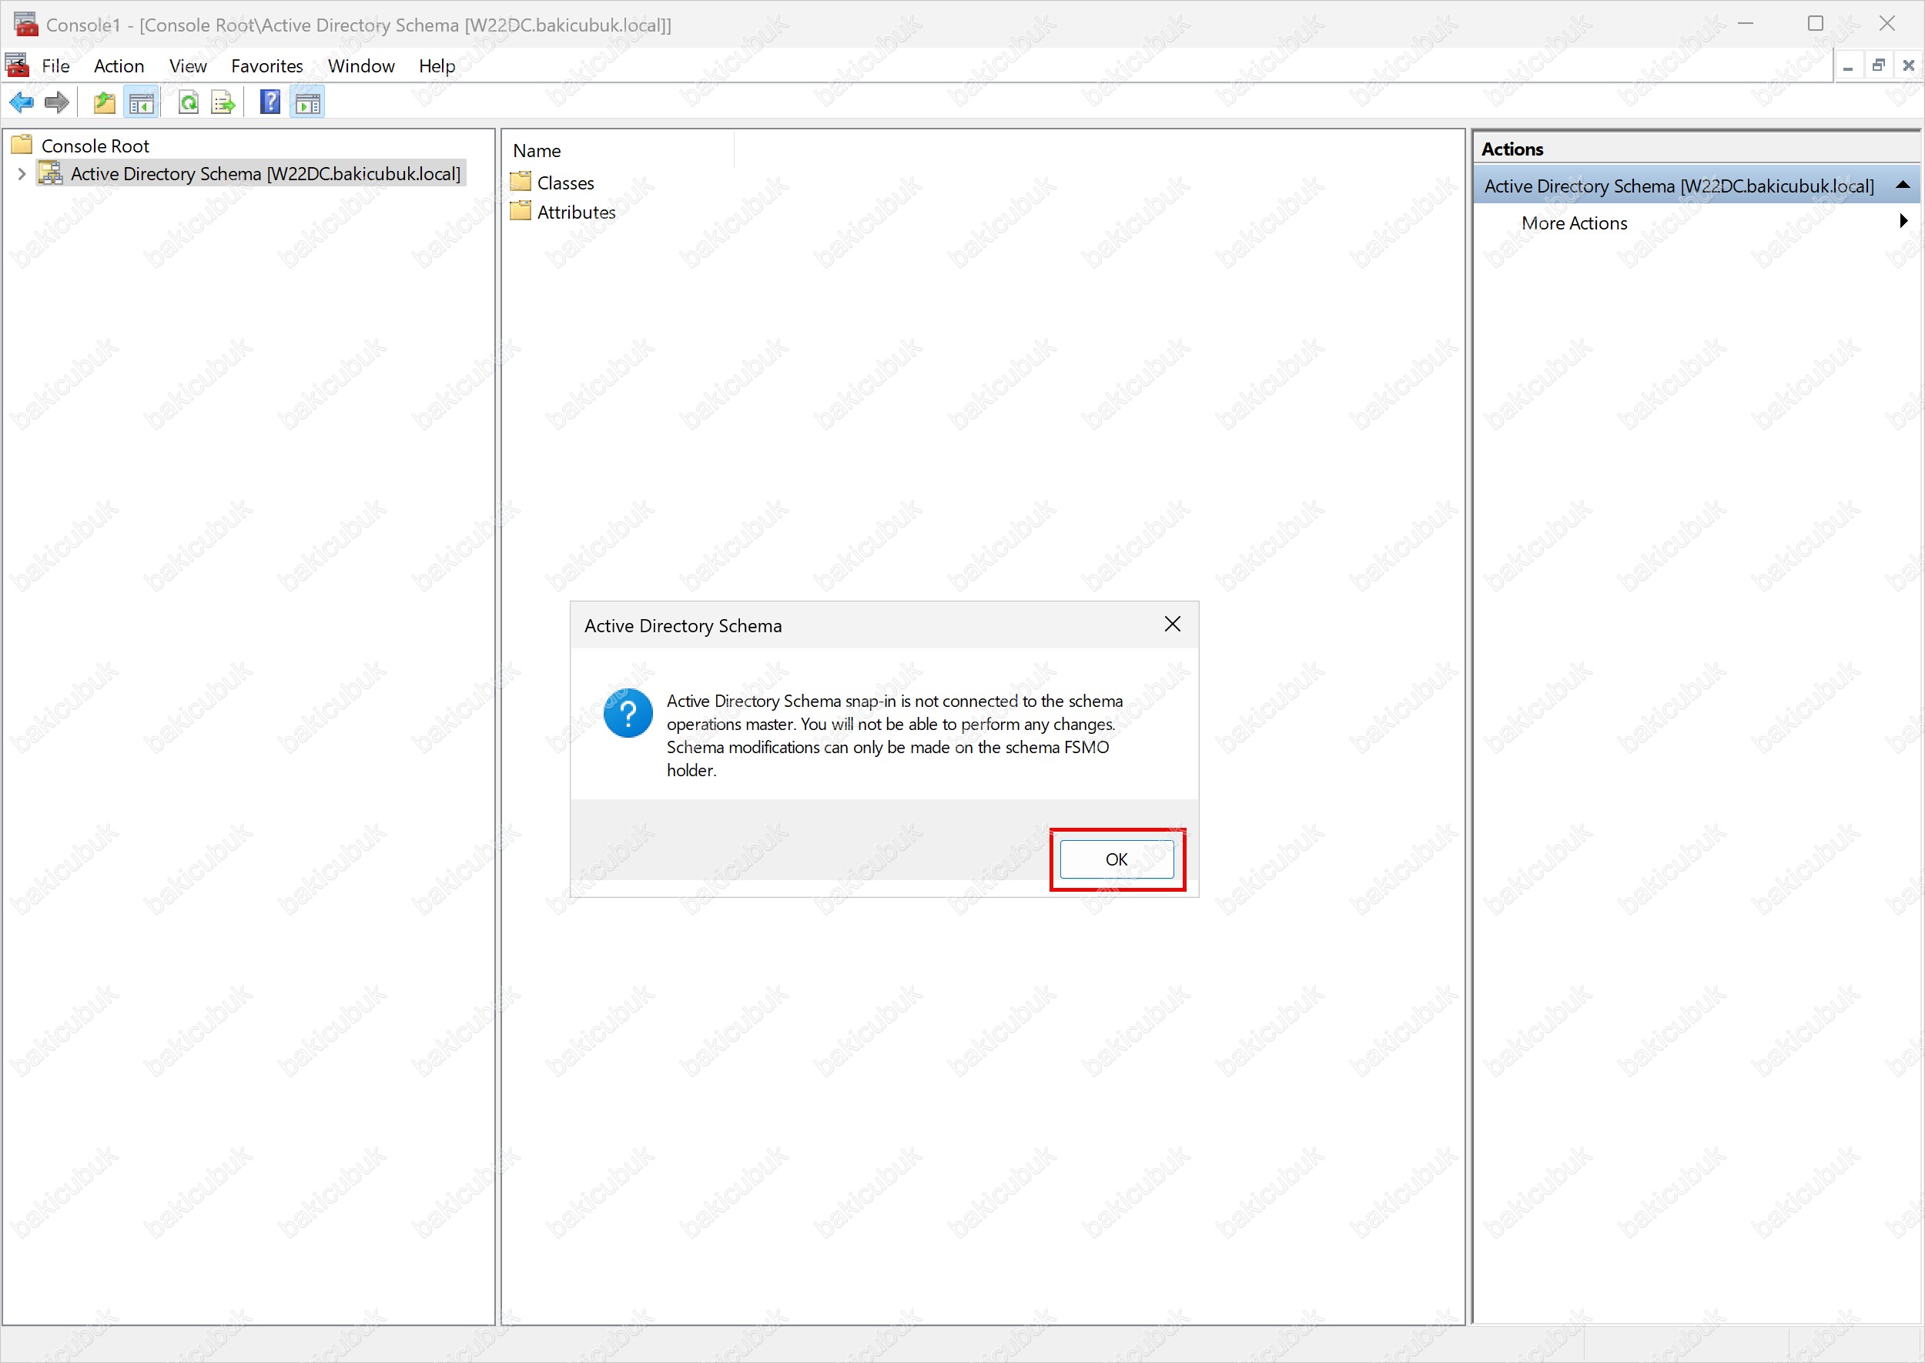Click the Active Directory Schema heading in Actions pane
This screenshot has width=1925, height=1363.
[x=1679, y=186]
